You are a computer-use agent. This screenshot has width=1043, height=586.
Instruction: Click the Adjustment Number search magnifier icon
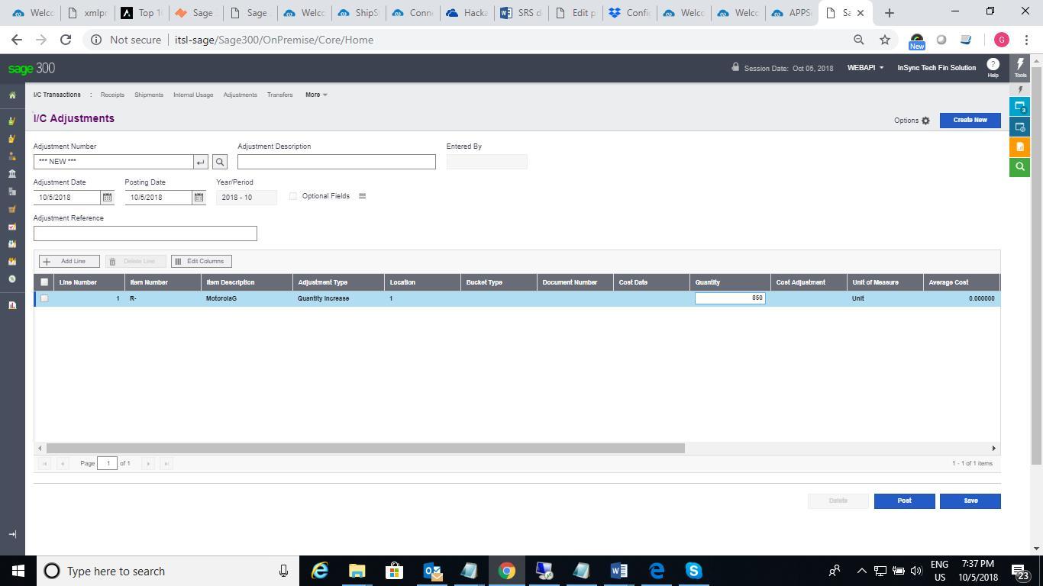[220, 162]
